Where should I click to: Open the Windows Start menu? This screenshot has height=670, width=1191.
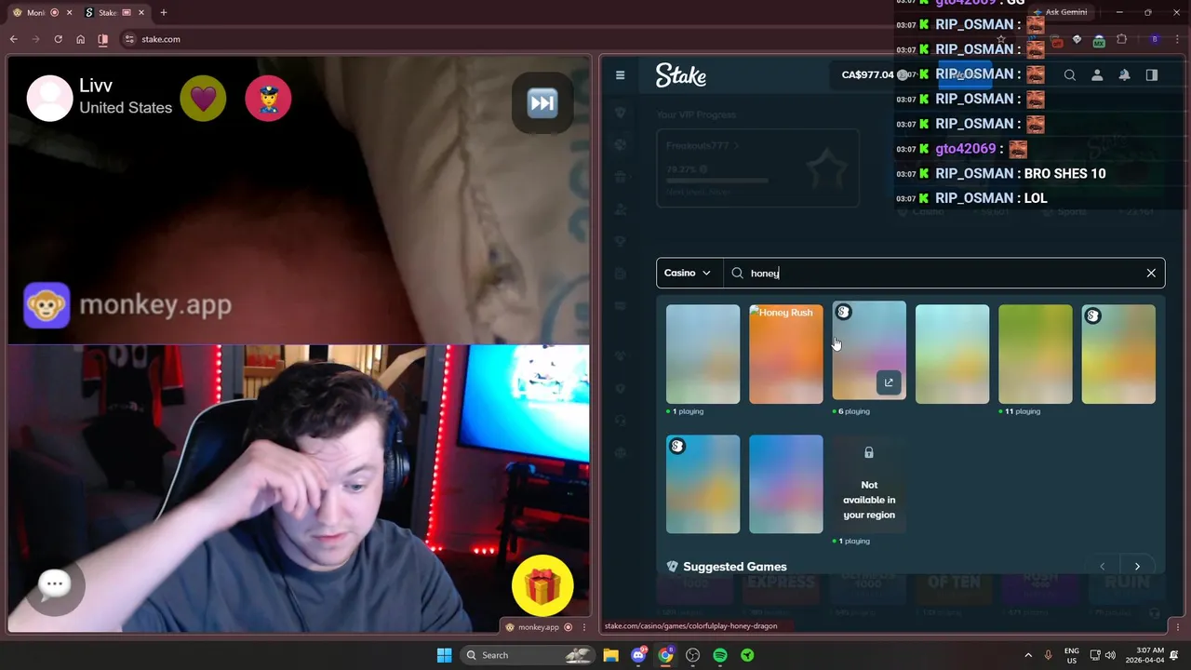pyautogui.click(x=444, y=655)
